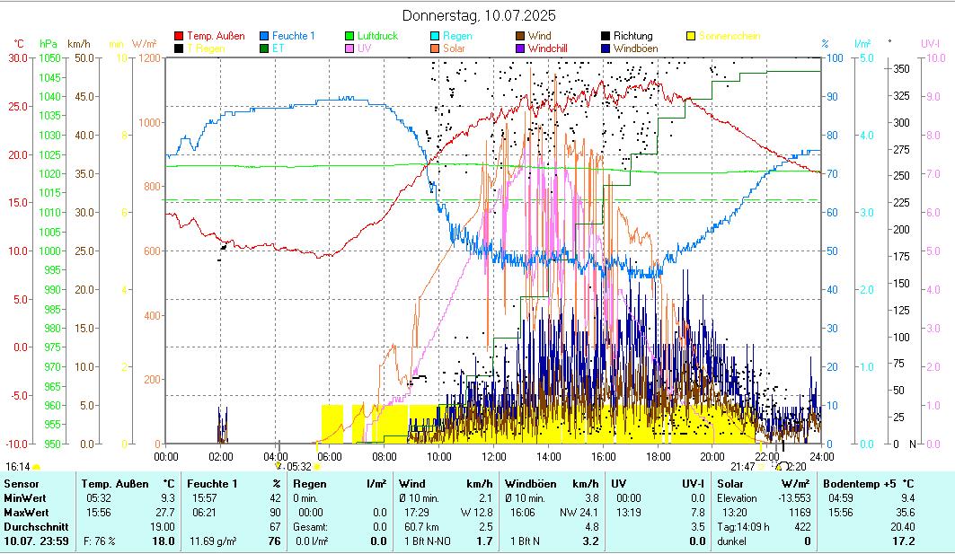Click the sunset time label 21:47

point(743,467)
